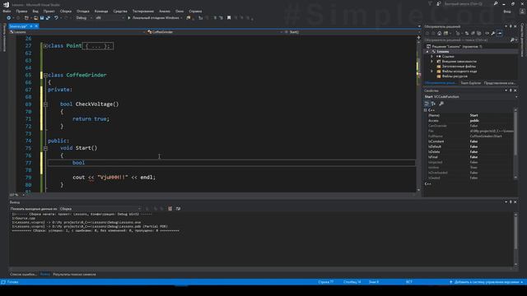Click the Save file icon in toolbar
Screen dimensions: 527x296
[x=42, y=18]
